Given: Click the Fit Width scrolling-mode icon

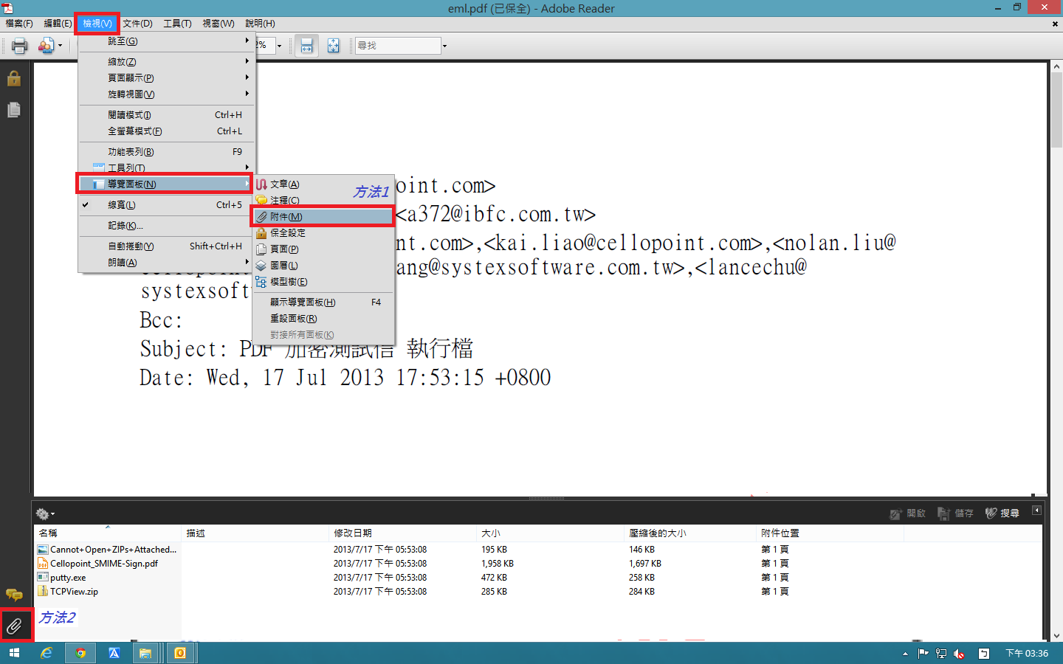Looking at the screenshot, I should coord(306,46).
